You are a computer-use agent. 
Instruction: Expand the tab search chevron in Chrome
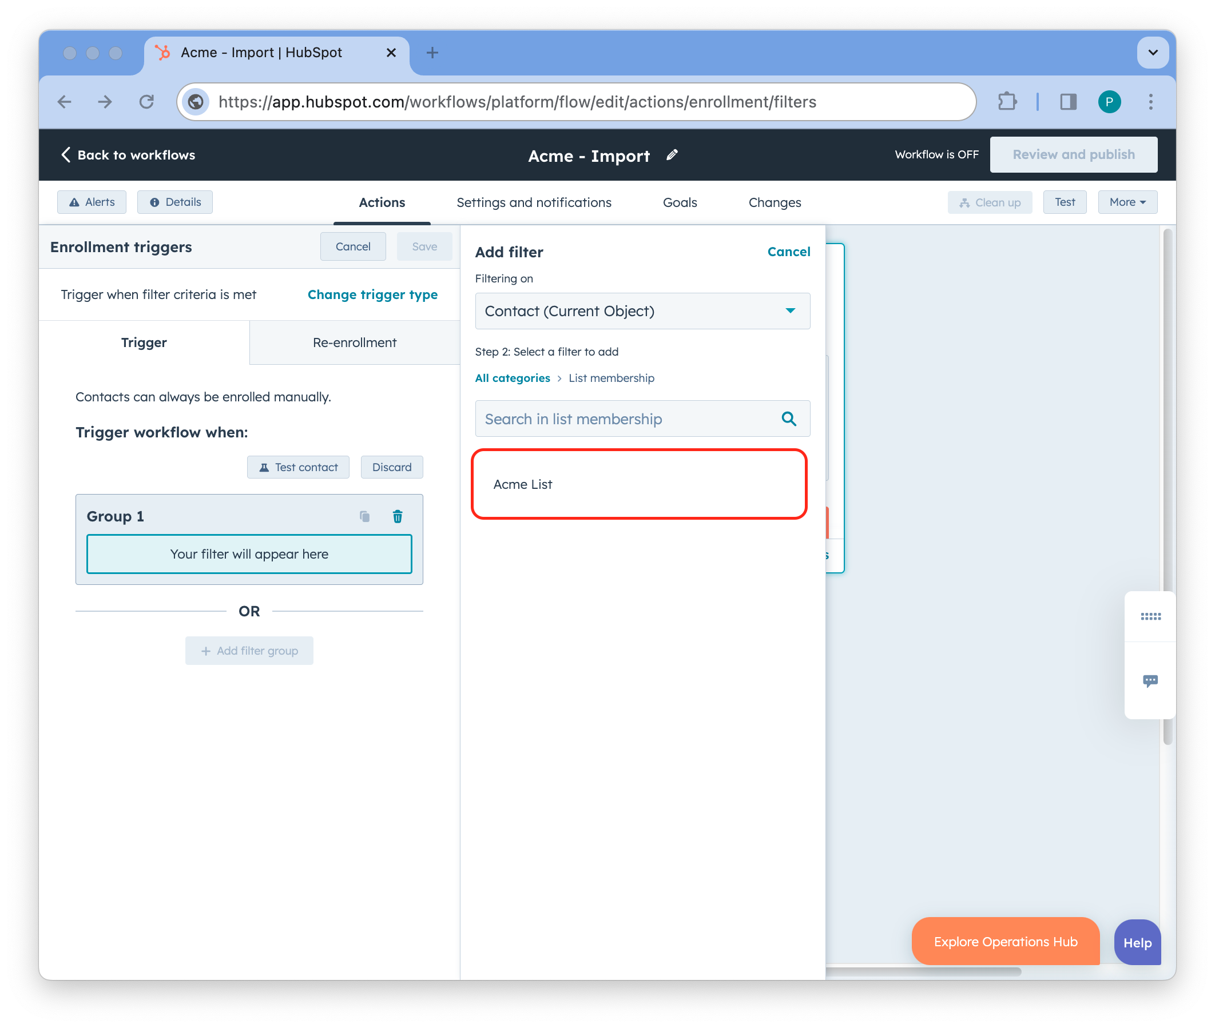click(1152, 53)
